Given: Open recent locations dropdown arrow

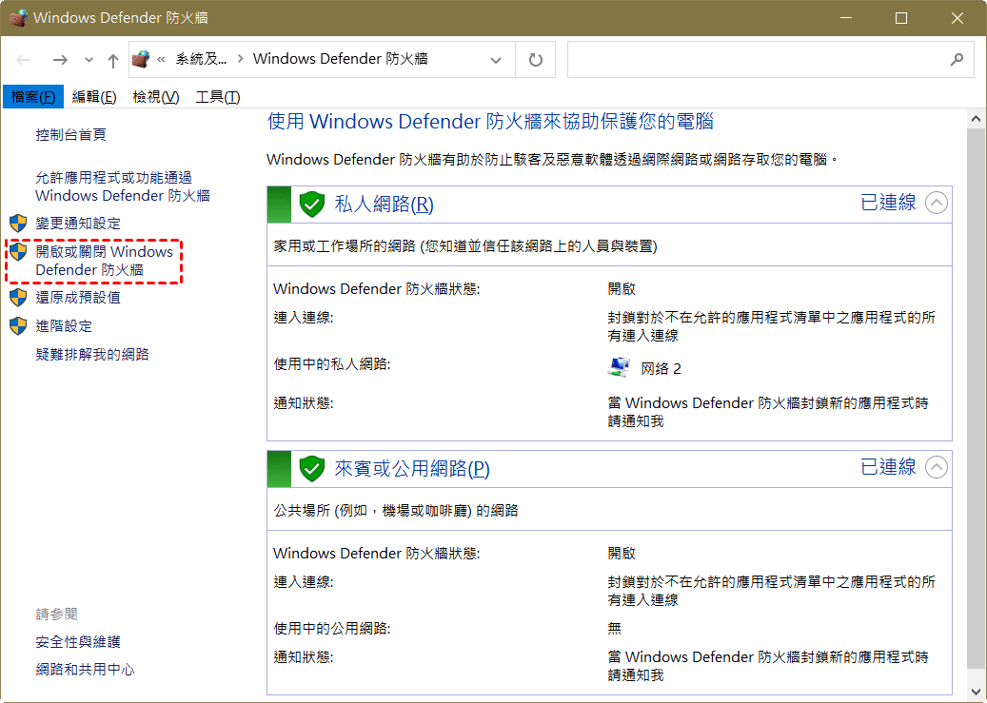Looking at the screenshot, I should point(89,60).
